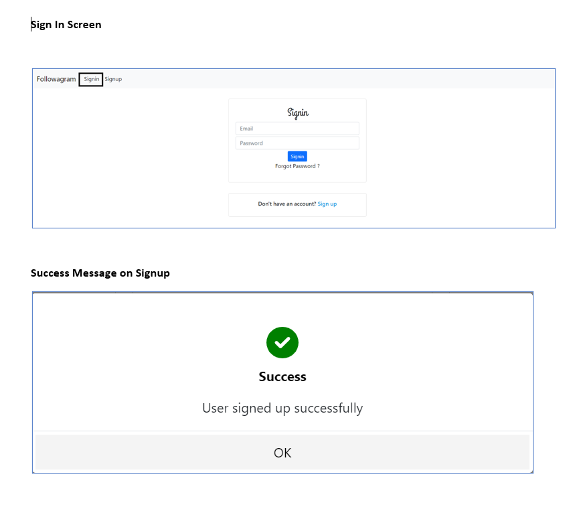The width and height of the screenshot is (577, 505).
Task: Open the Signup tab in the navbar
Action: click(113, 79)
